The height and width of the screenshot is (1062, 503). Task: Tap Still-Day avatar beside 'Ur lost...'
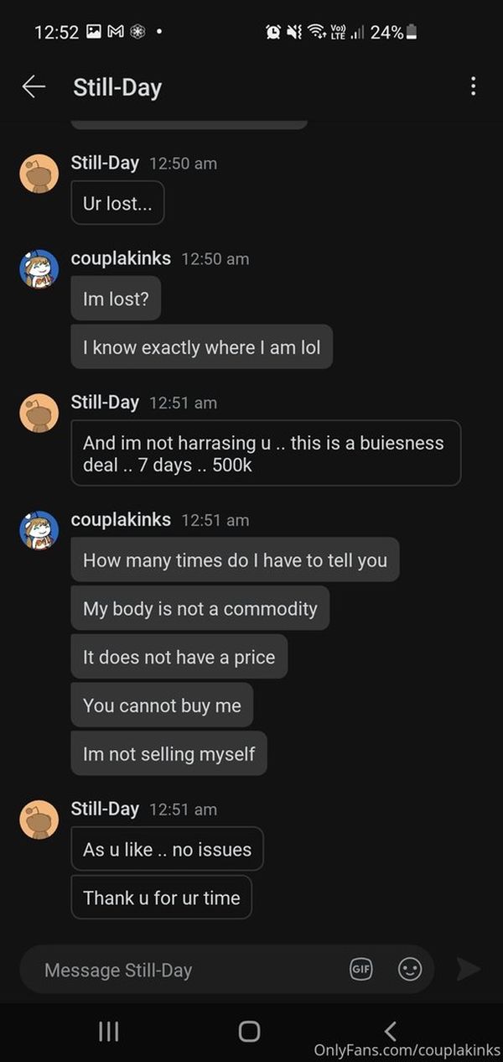coord(39,174)
